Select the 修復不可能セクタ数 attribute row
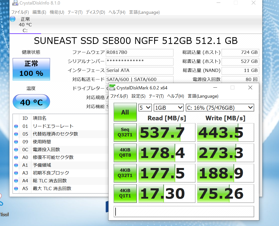The image size is (279, 226). pos(61,157)
